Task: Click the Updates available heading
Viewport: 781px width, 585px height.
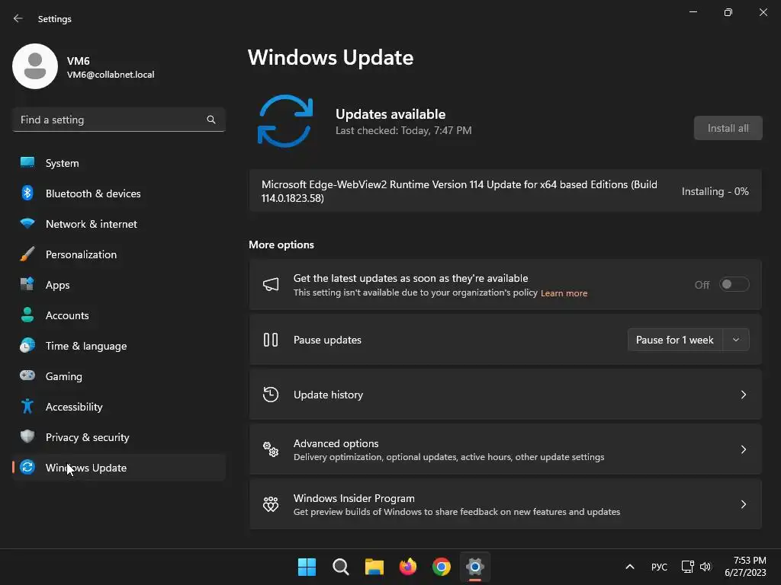Action: click(390, 114)
